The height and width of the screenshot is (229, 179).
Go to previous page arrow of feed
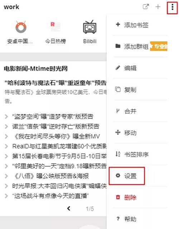69,209
